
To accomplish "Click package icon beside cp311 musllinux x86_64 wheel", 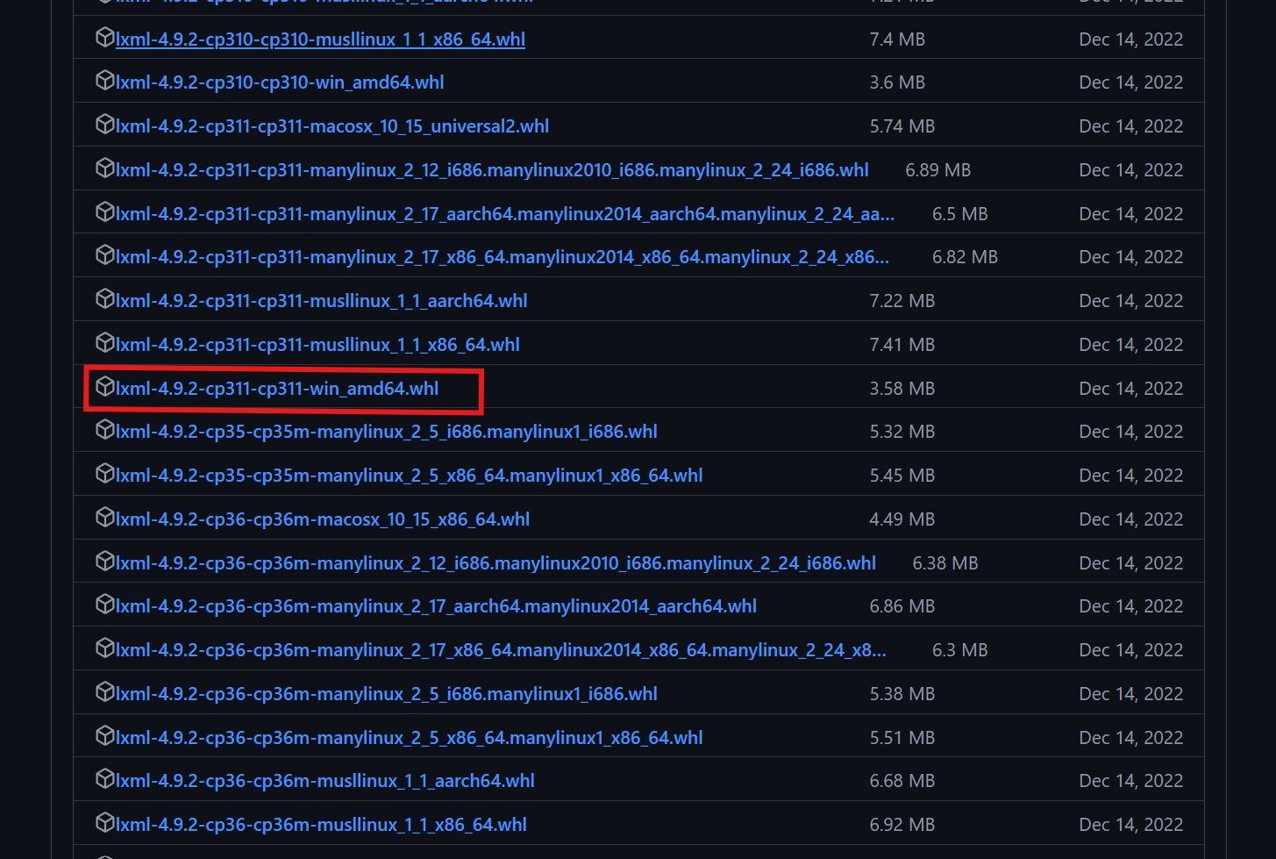I will point(104,343).
